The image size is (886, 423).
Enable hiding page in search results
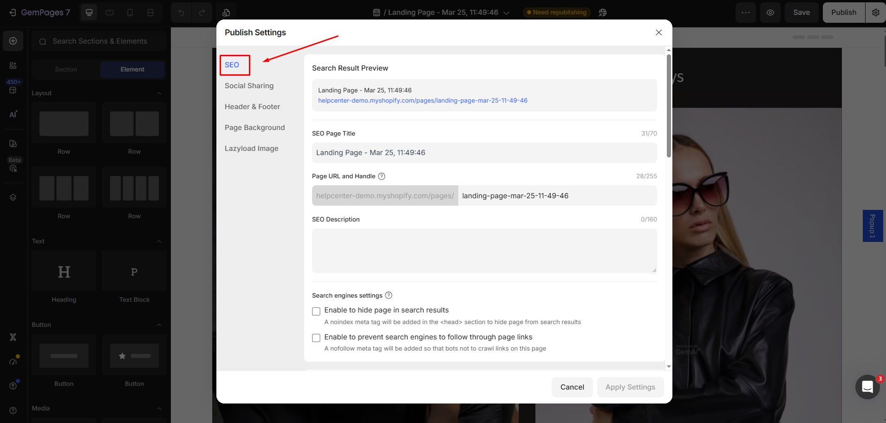316,311
